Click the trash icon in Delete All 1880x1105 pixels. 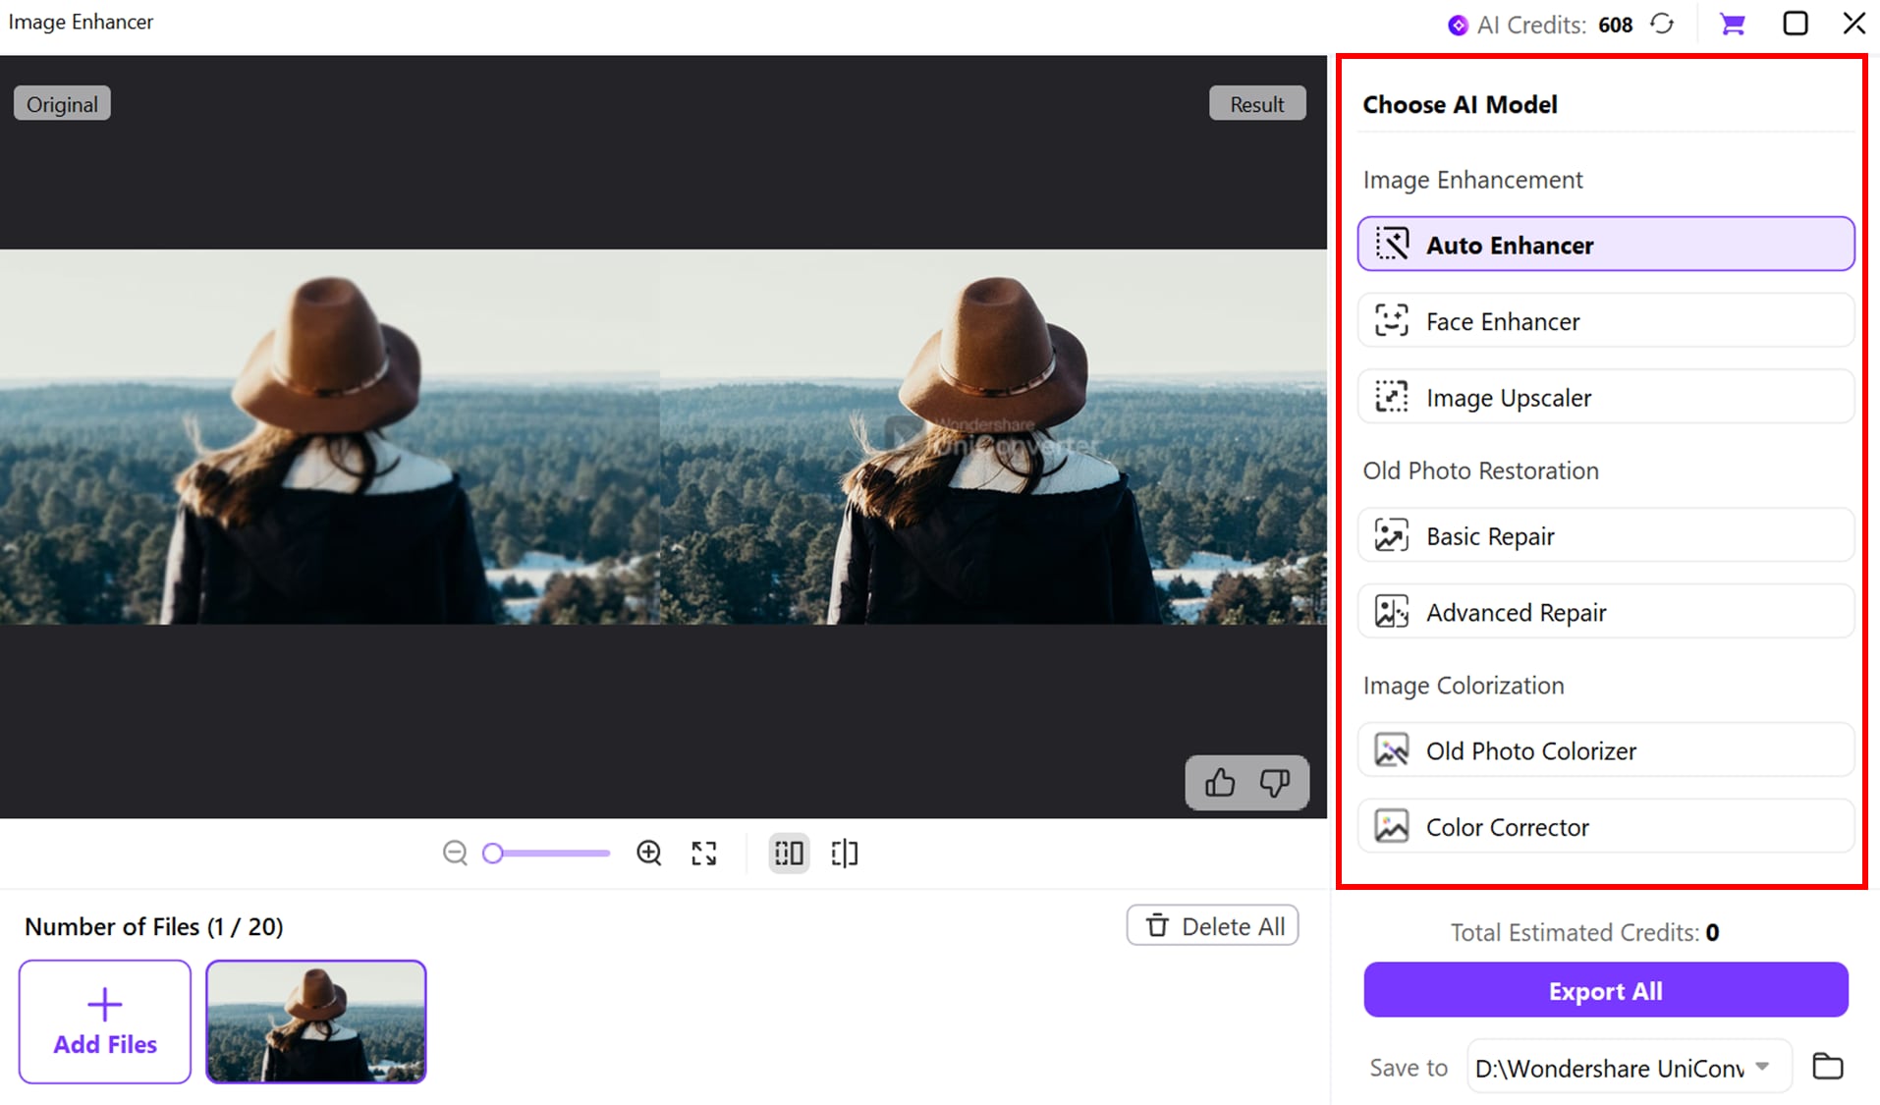(1158, 925)
